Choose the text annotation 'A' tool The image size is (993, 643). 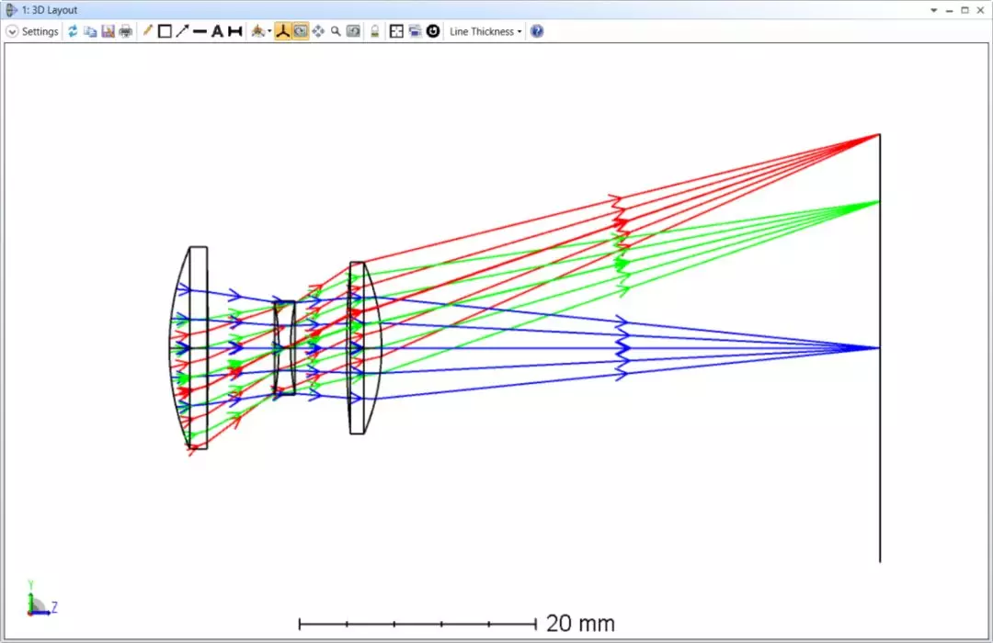(x=217, y=31)
